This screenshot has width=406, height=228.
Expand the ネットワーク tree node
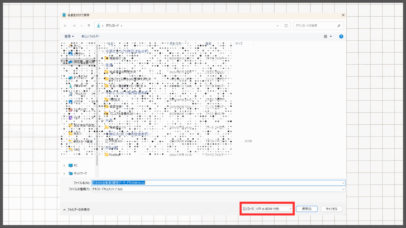click(64, 174)
